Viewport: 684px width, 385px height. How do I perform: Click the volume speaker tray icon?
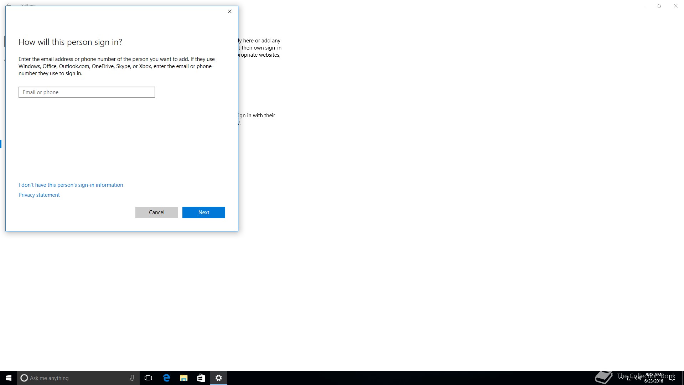[x=638, y=378]
